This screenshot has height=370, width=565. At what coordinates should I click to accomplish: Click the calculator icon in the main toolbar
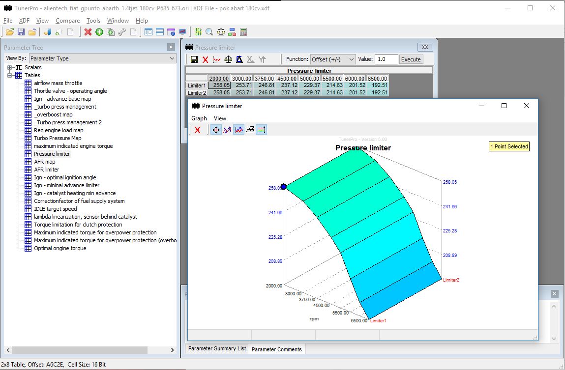pos(243,32)
